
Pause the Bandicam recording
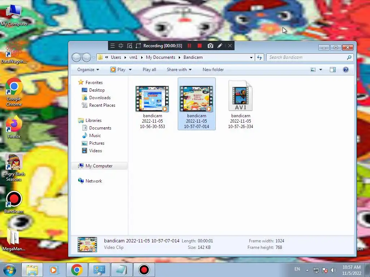[189, 46]
